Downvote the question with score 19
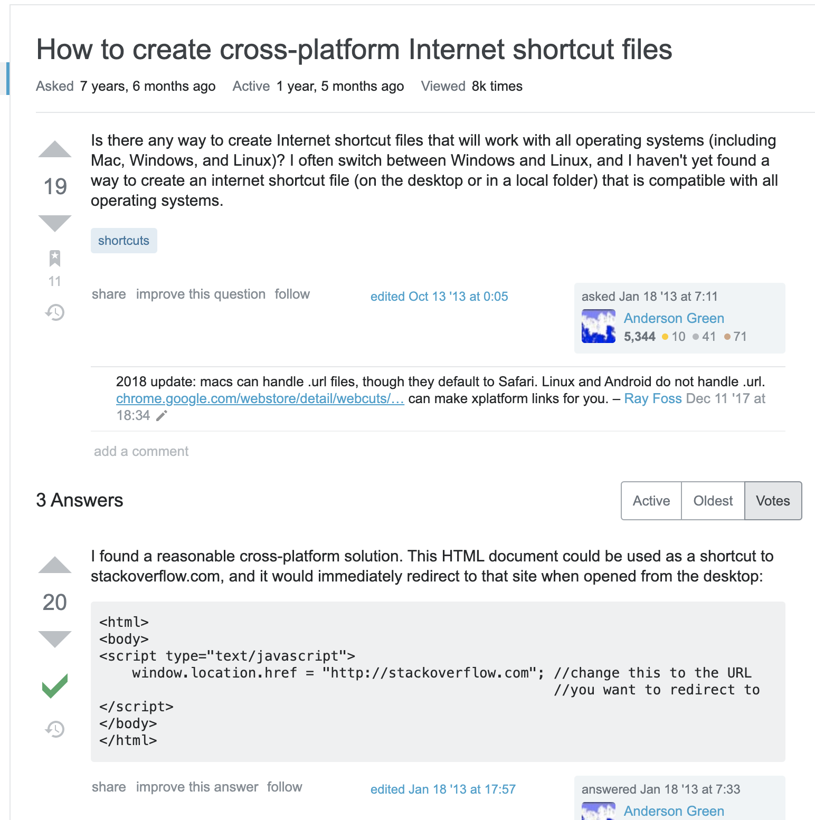The height and width of the screenshot is (820, 815). pyautogui.click(x=55, y=223)
